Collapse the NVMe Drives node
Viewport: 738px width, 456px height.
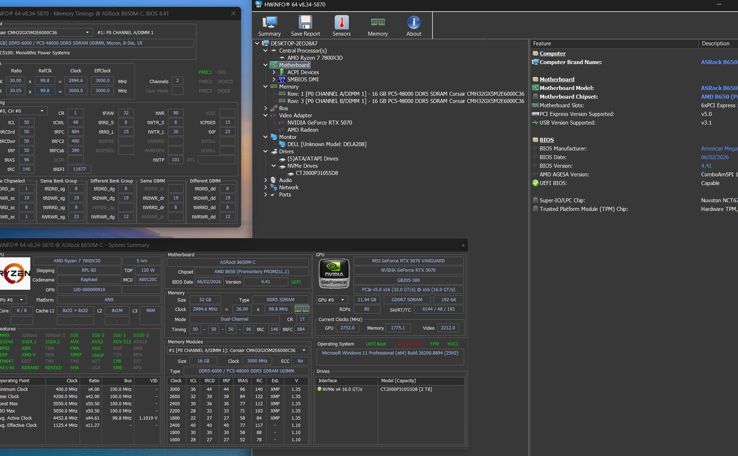[274, 166]
